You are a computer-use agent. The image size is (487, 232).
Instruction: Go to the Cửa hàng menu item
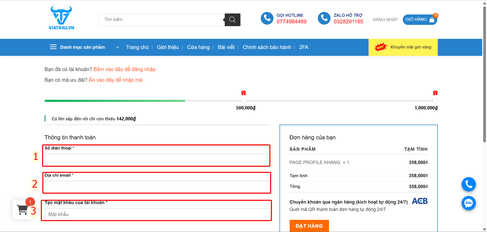coord(198,47)
